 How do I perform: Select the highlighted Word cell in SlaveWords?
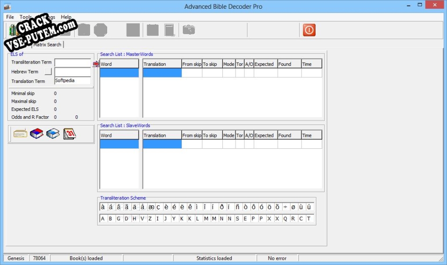point(119,144)
